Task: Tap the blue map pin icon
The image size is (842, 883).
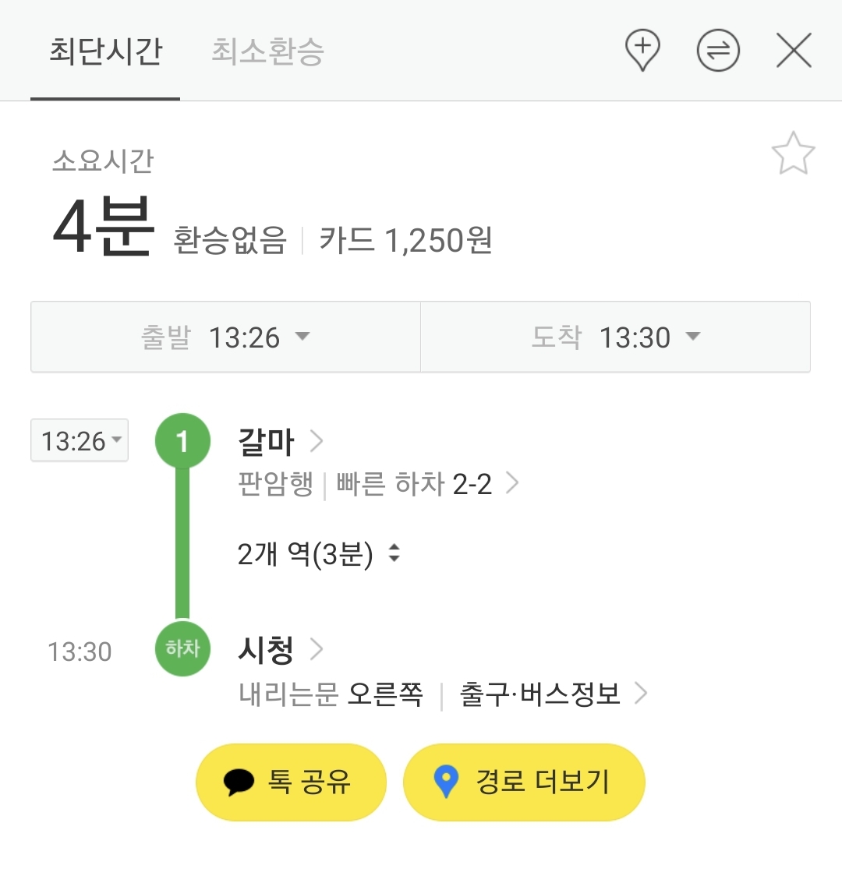Action: (x=445, y=782)
